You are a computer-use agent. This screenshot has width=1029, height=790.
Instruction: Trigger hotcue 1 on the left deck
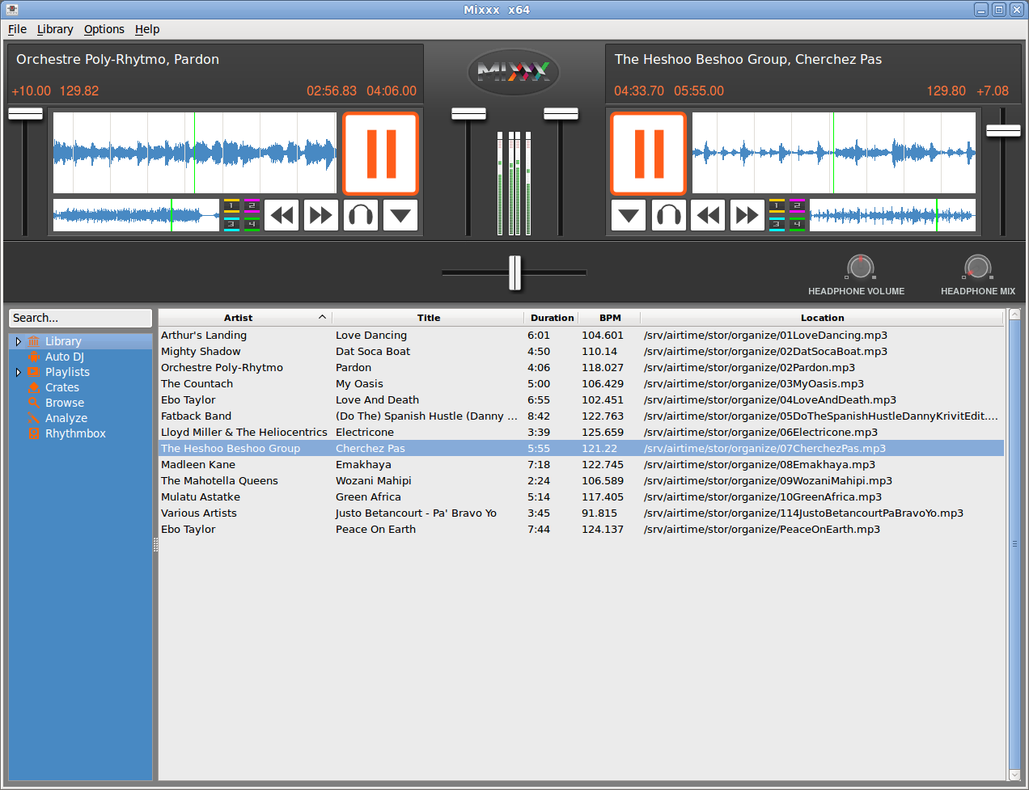tap(231, 206)
